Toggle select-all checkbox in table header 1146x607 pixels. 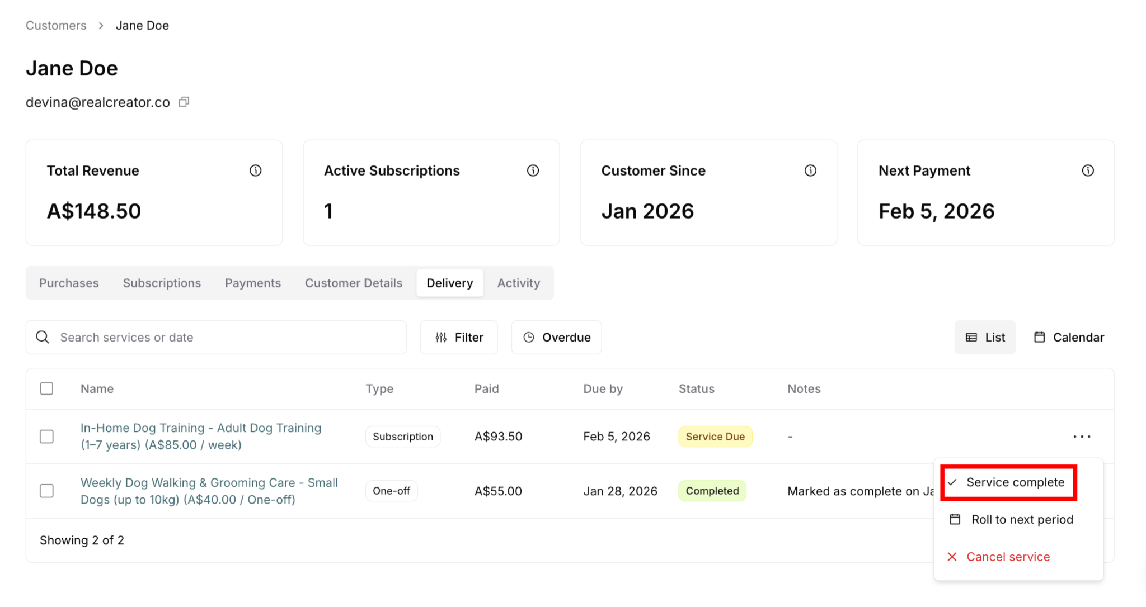(47, 388)
